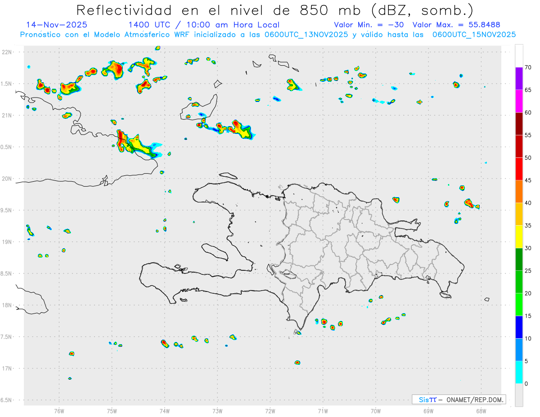Click the '17N' latitude label
Screen dimensions: 540x417
point(7,368)
